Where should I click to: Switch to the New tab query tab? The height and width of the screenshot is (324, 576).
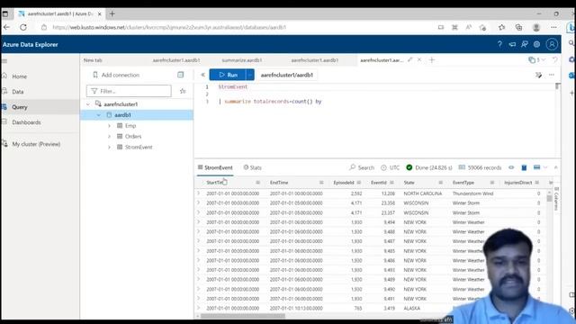[x=93, y=60]
